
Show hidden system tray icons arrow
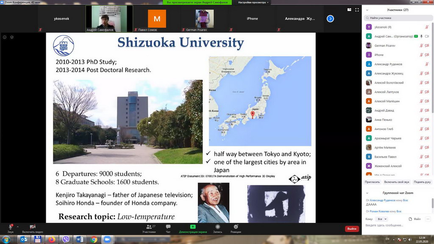coord(393,240)
